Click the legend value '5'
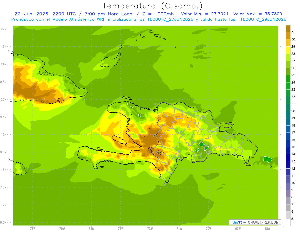This screenshot has height=232, width=300. (x=292, y=219)
